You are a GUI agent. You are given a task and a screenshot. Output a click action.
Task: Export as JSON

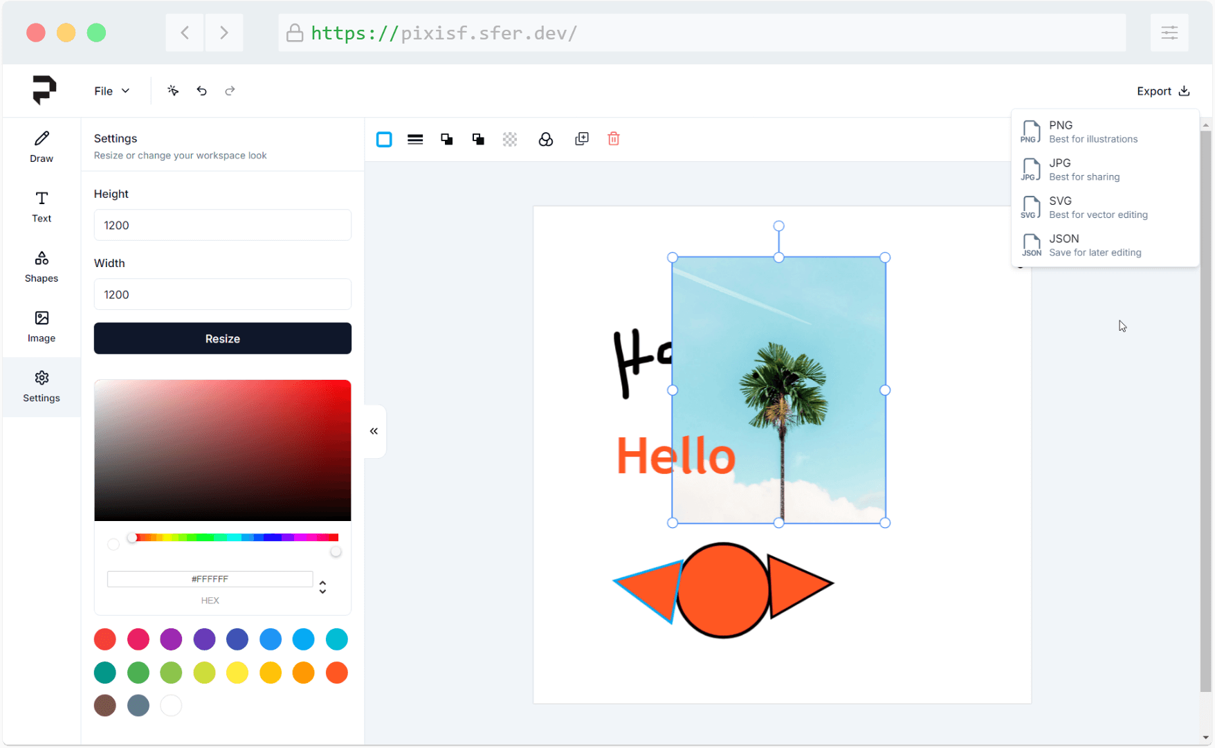click(1105, 245)
